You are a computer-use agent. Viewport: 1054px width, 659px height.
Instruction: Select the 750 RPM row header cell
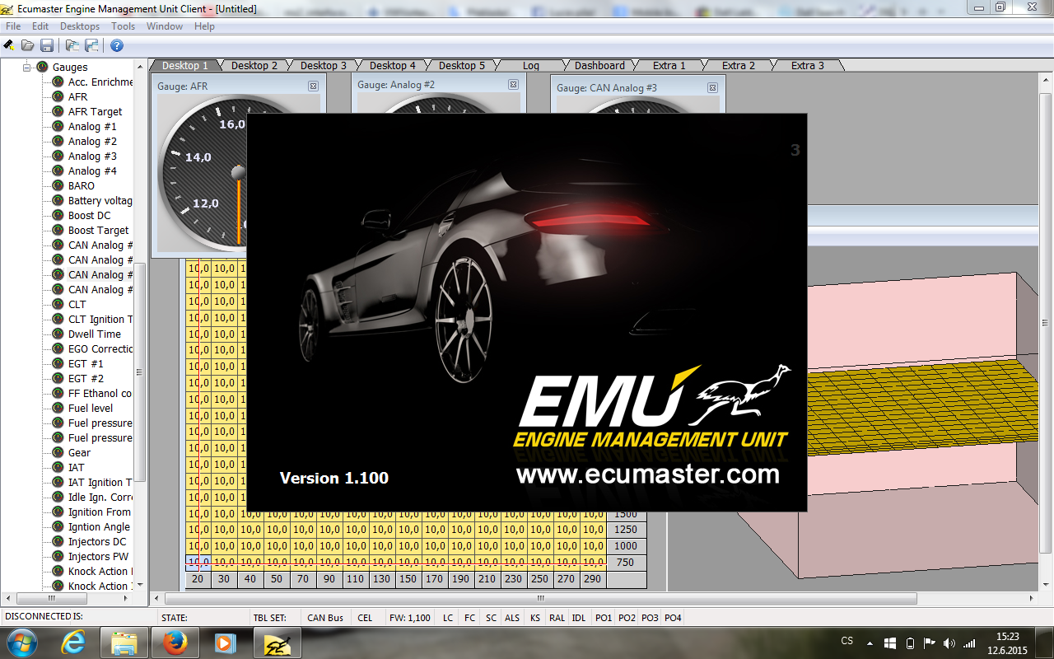pyautogui.click(x=625, y=562)
